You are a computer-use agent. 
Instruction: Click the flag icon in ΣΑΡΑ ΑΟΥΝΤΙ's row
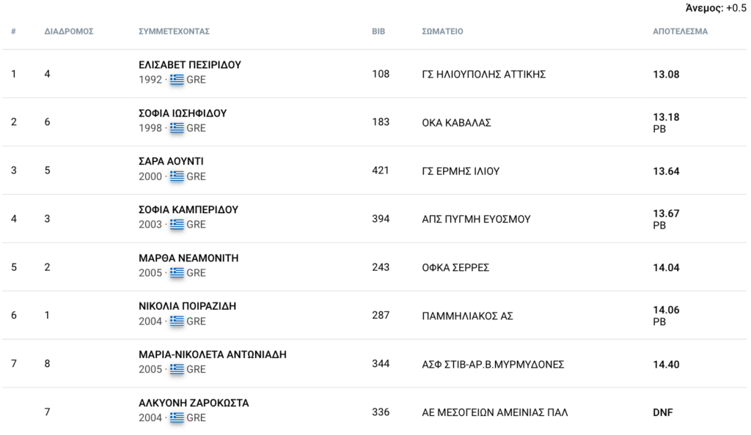[177, 176]
